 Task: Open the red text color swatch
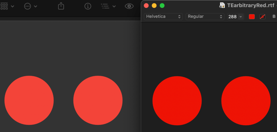(x=252, y=16)
